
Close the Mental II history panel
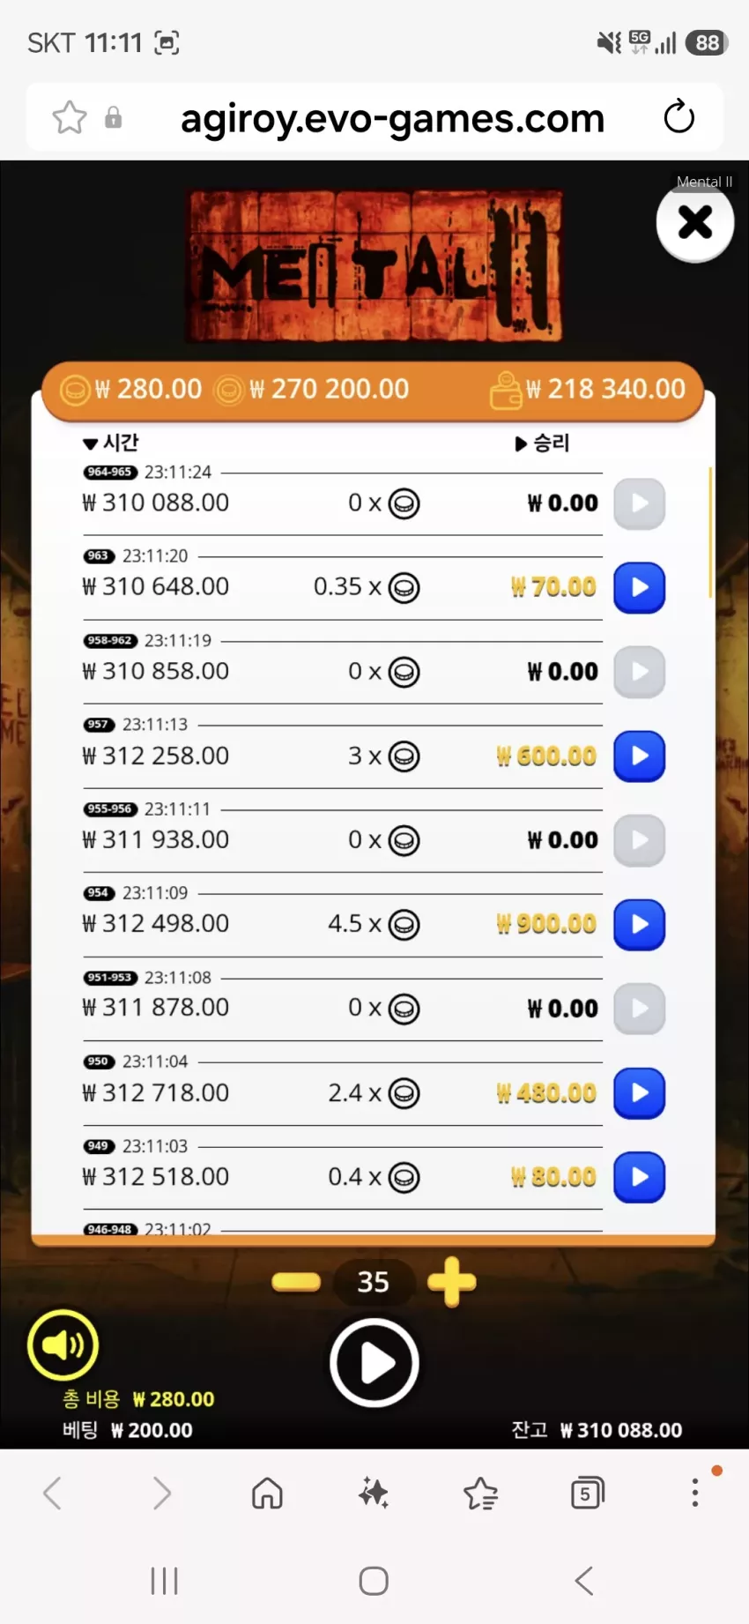point(695,222)
